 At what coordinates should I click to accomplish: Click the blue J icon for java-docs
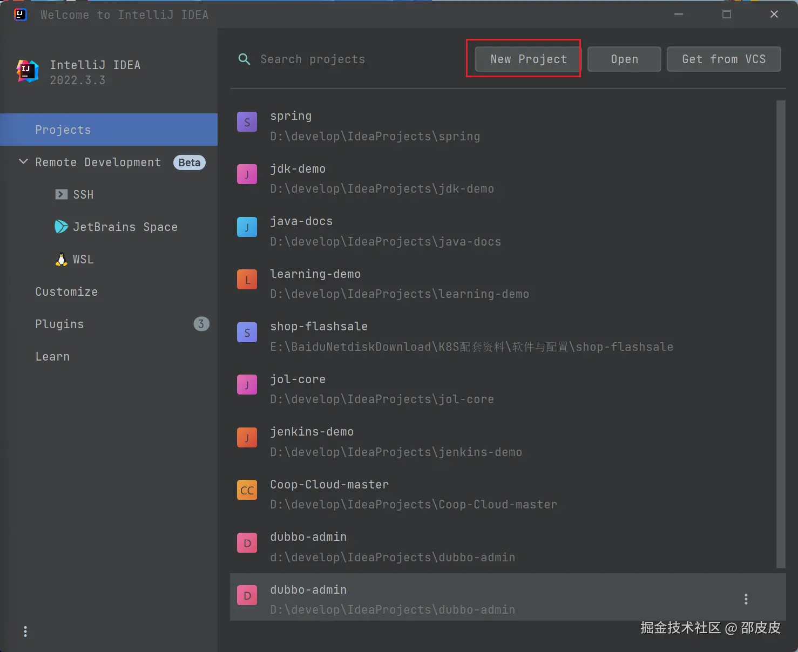point(247,227)
